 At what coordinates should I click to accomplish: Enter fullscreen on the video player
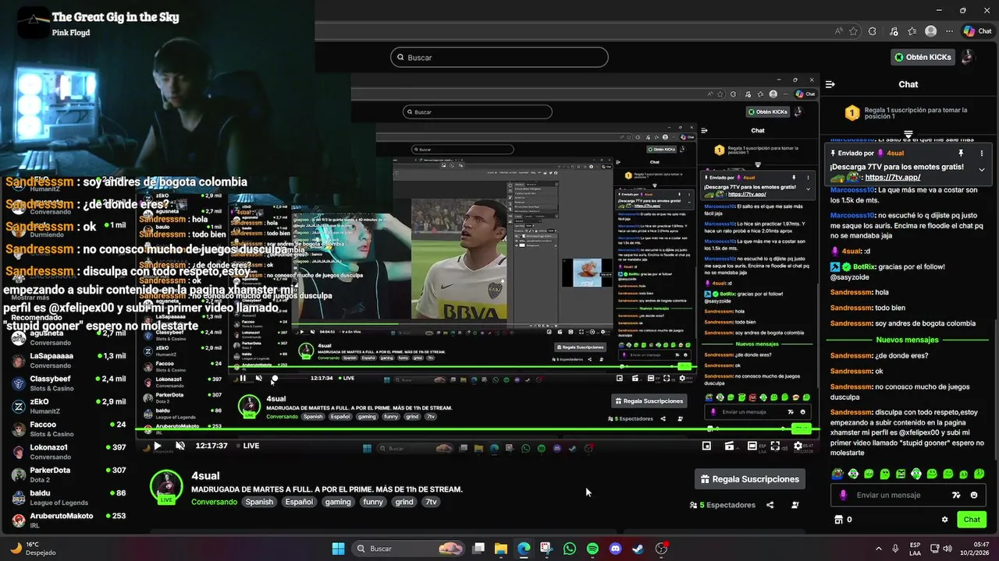coord(775,446)
